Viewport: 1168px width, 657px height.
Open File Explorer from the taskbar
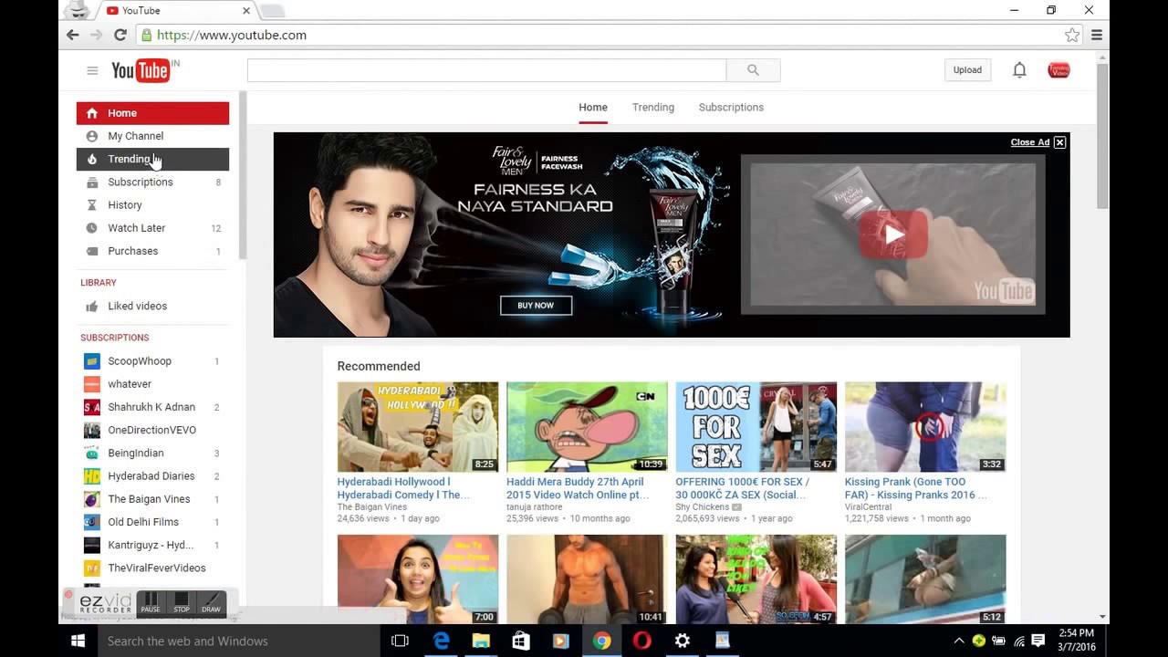point(481,641)
